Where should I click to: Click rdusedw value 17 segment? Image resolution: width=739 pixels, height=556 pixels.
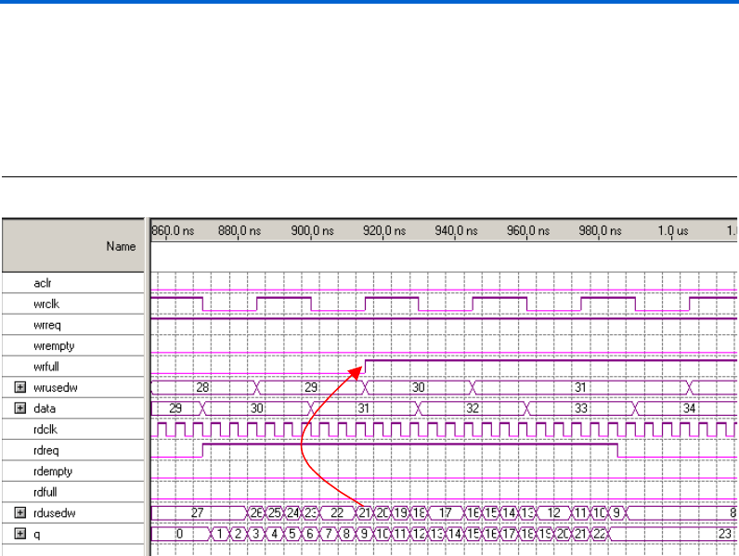click(x=446, y=512)
